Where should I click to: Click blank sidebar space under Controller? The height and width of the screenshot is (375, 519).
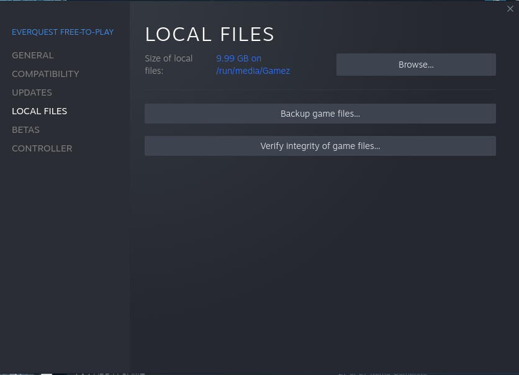pyautogui.click(x=65, y=248)
